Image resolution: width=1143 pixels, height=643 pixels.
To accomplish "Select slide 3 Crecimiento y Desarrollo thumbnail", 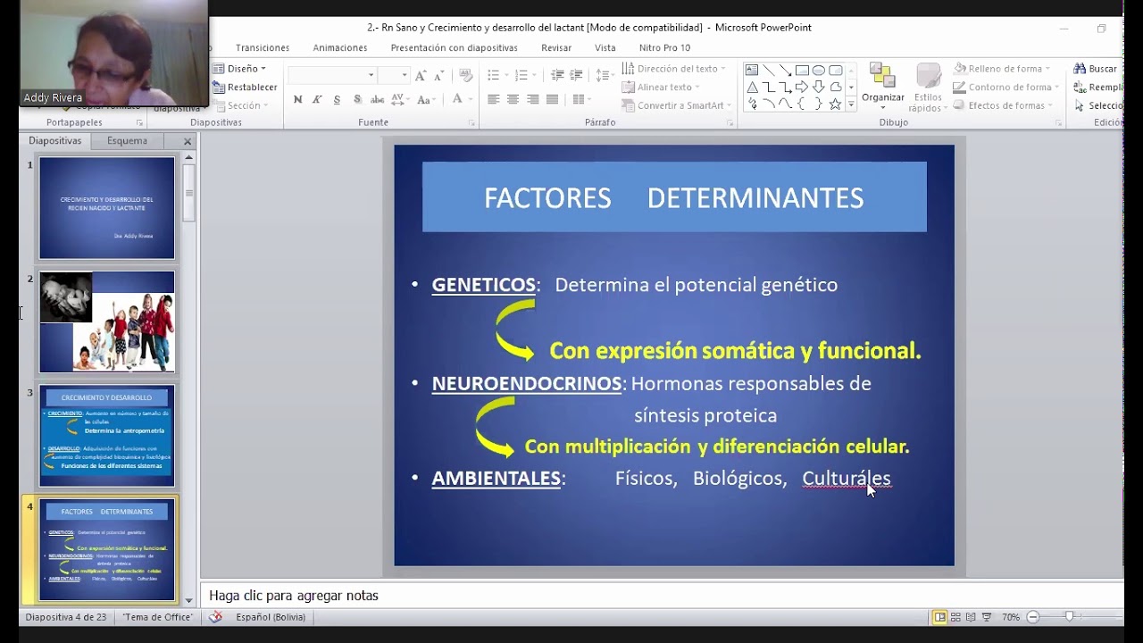I will [107, 436].
